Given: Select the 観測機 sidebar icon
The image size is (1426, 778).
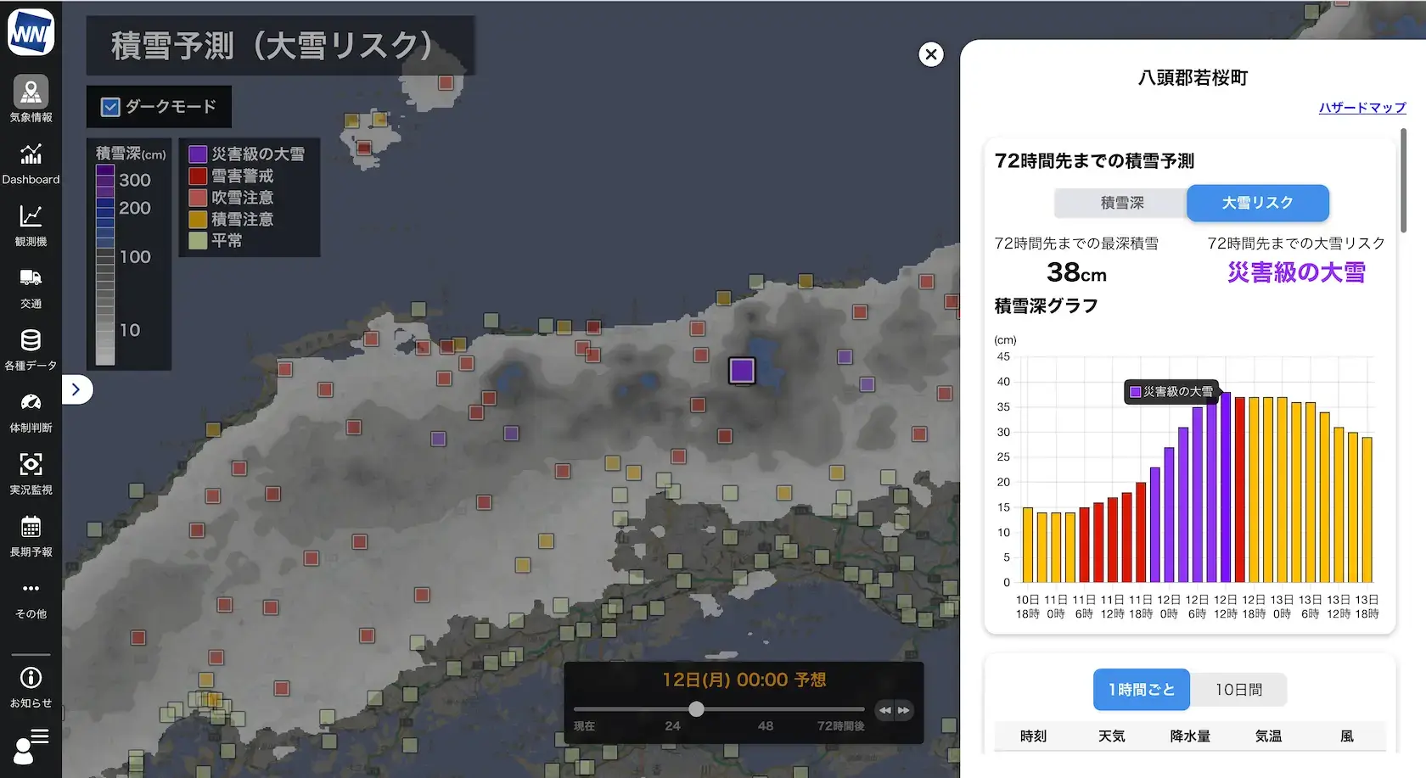Looking at the screenshot, I should tap(31, 224).
